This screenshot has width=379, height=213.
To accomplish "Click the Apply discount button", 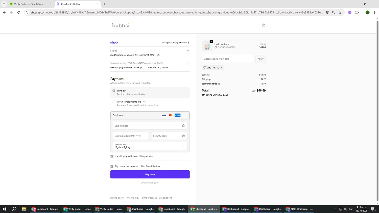I will 260,59.
